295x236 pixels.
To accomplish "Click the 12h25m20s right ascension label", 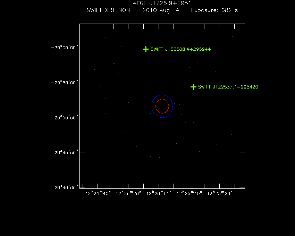I will tap(220, 193).
